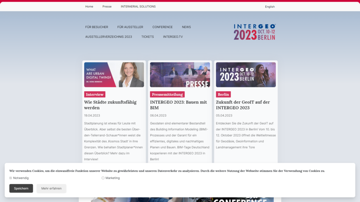Open the NEWS menu item
Screen dimensions: 360x202
coord(186,27)
